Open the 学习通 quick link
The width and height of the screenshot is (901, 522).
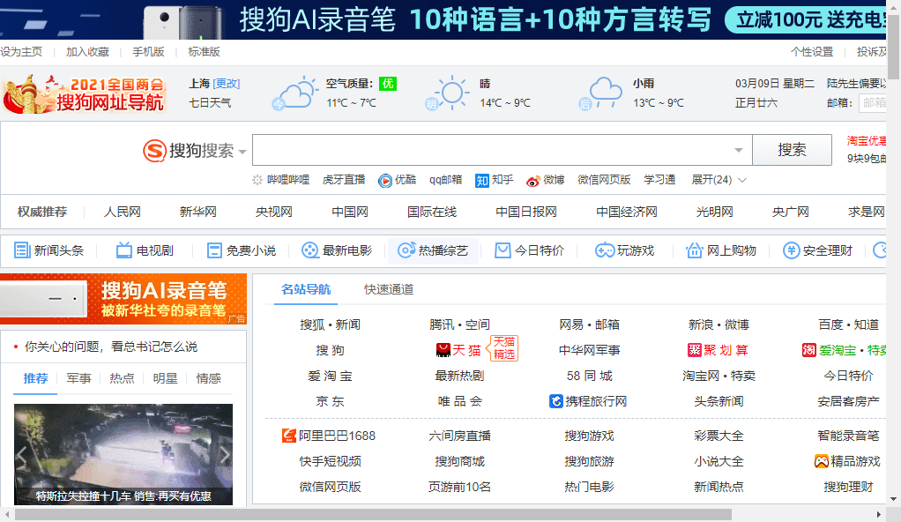coord(659,180)
